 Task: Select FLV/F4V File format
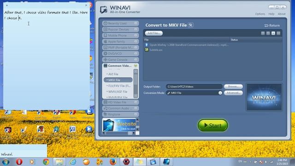118,86
